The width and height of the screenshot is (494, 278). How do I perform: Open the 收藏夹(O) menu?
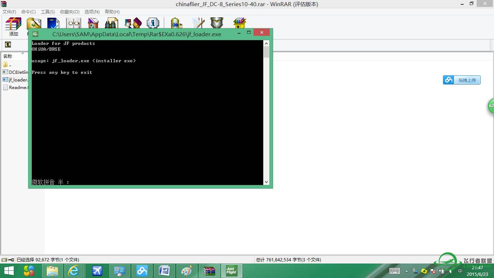[69, 12]
